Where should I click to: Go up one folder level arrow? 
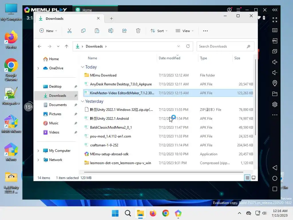(66, 46)
